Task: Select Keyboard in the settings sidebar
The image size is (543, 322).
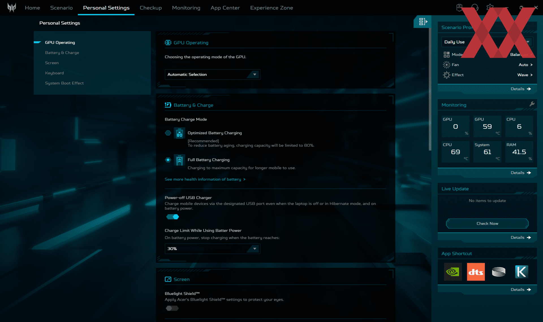Action: pos(54,73)
